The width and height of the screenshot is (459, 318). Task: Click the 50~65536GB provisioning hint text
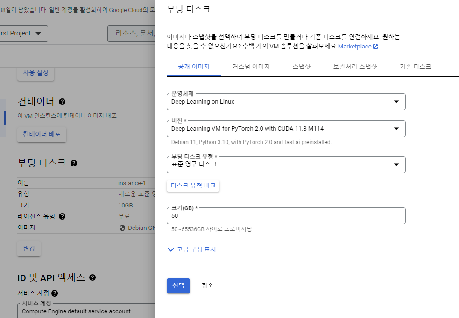pos(212,229)
